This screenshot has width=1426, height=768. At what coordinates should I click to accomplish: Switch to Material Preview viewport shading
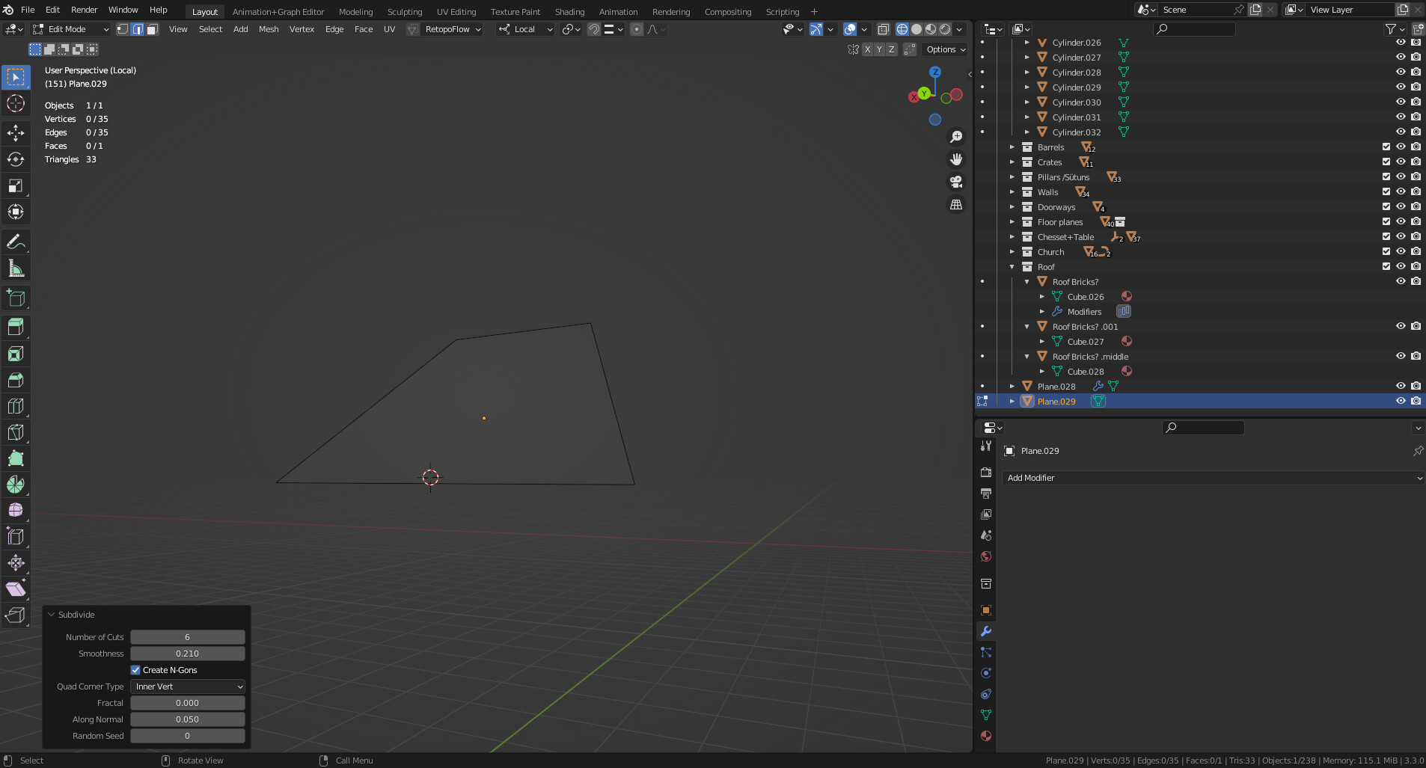click(930, 29)
